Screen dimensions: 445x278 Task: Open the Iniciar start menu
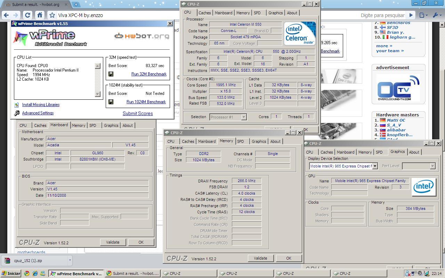[x=11, y=273]
